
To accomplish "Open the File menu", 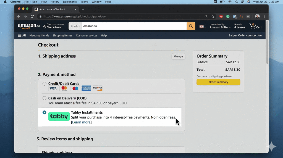I will (26, 2).
